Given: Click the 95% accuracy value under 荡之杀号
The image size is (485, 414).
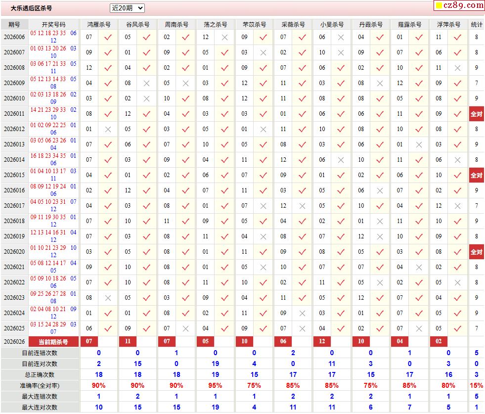Looking at the screenshot, I should pyautogui.click(x=215, y=385).
